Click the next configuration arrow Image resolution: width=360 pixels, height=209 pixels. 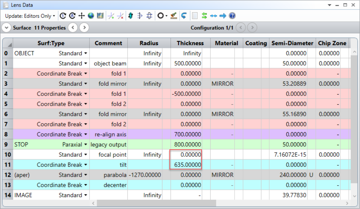(252, 28)
